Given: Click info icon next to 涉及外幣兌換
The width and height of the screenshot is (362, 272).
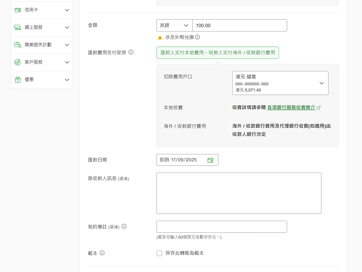Looking at the screenshot, I should [197, 37].
